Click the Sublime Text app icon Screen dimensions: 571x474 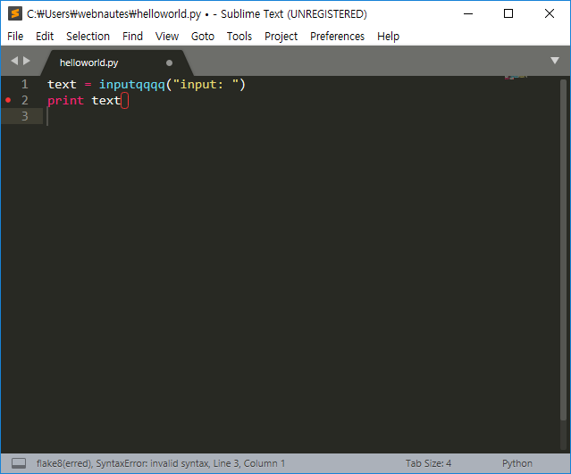[15, 13]
